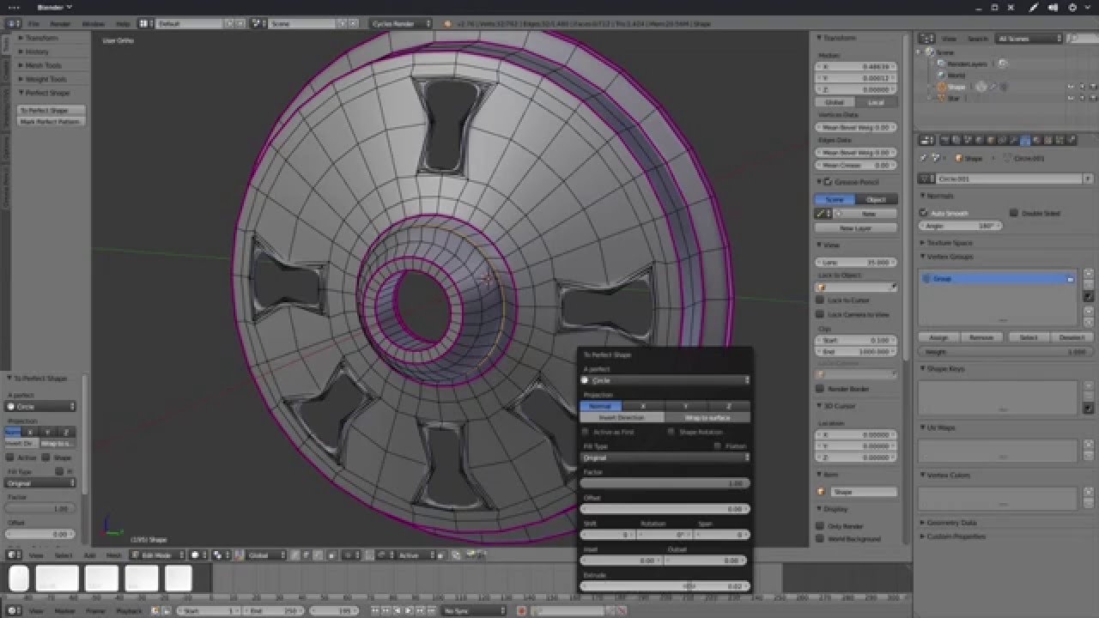
Task: Click the Factor slider in popup panel
Action: click(x=665, y=483)
